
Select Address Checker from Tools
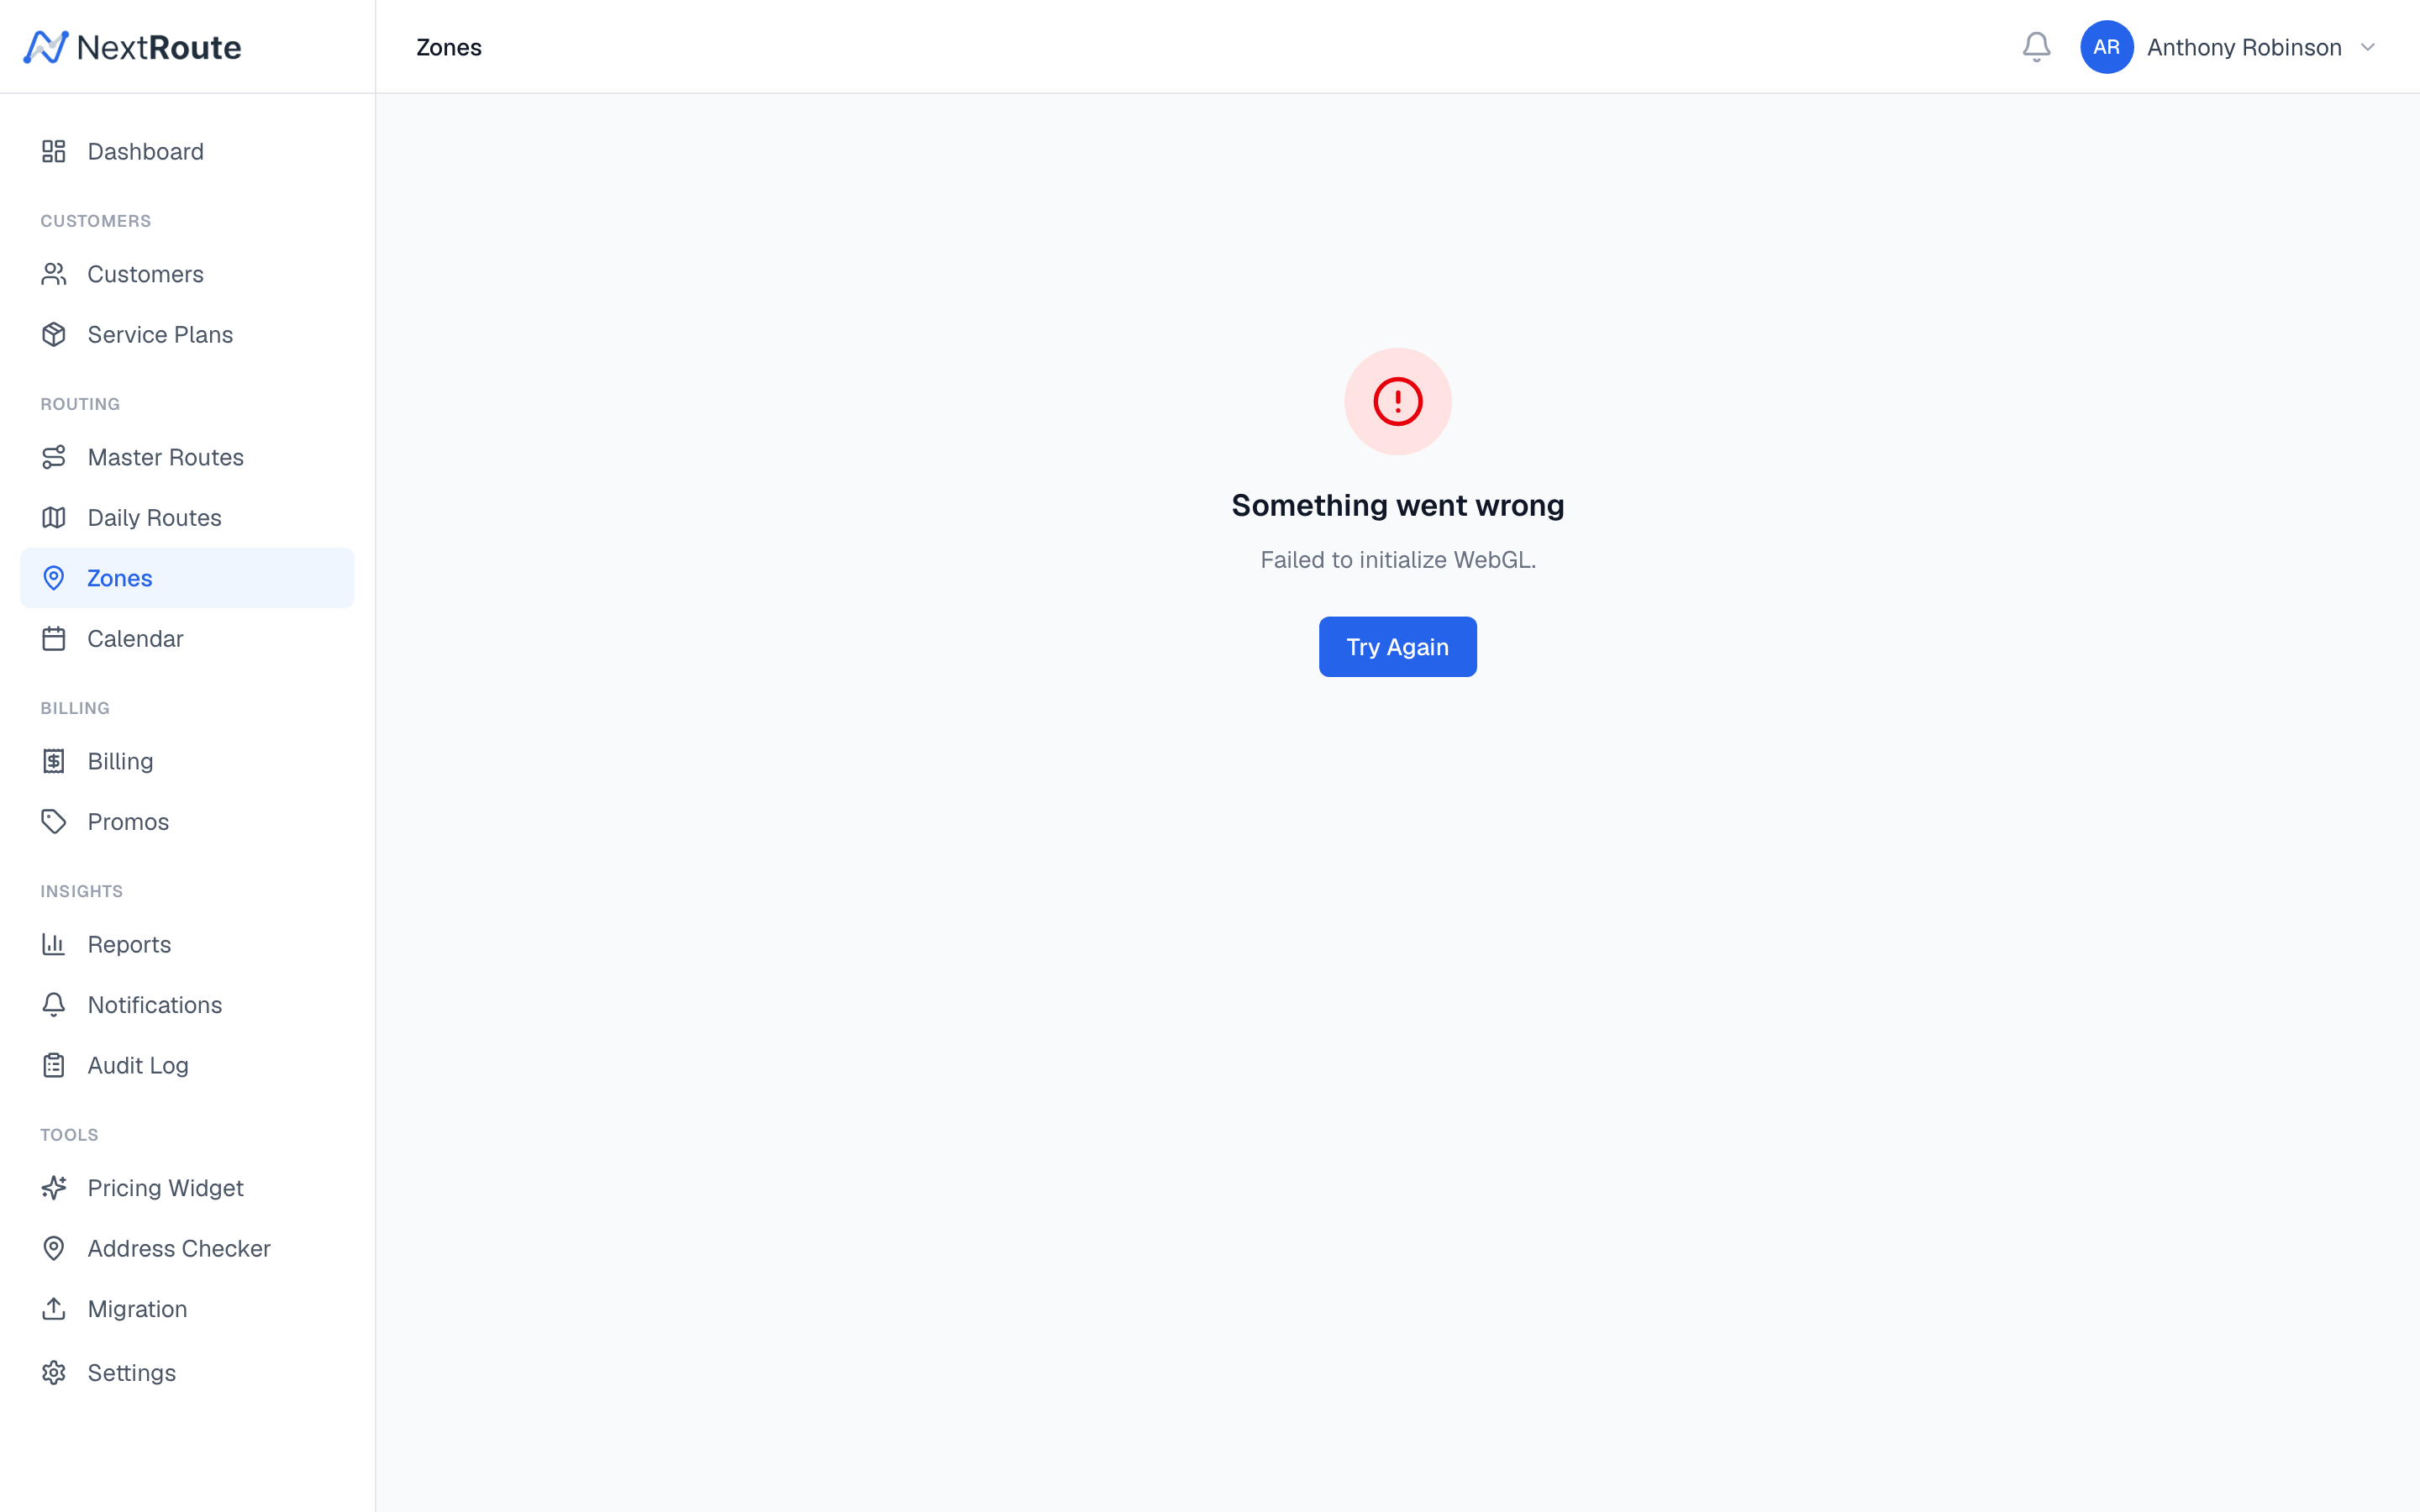pos(179,1248)
